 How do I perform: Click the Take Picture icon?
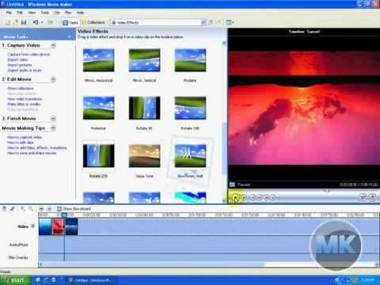pyautogui.click(x=372, y=197)
